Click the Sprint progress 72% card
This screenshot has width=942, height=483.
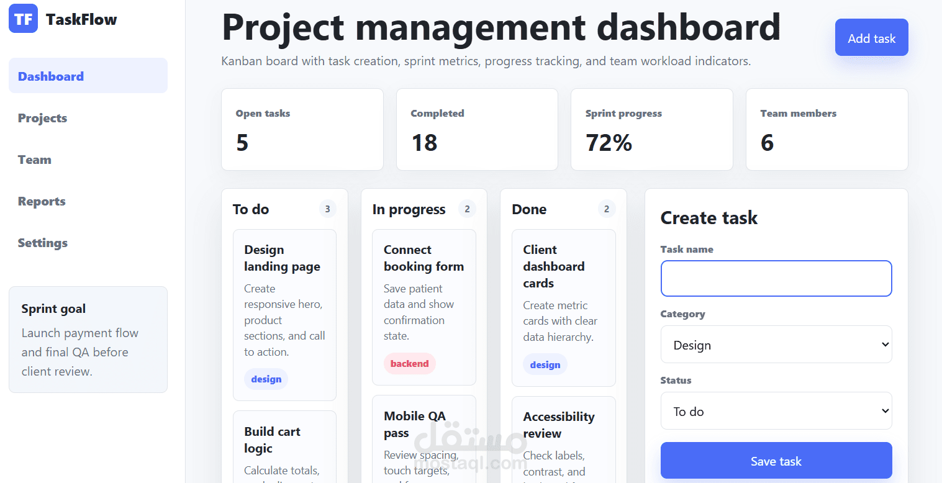652,129
